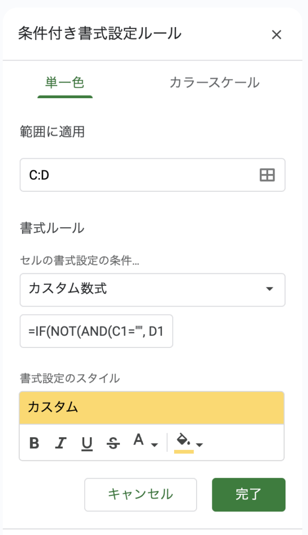
Task: Expand the fill color dropdown arrow
Action: click(x=200, y=445)
